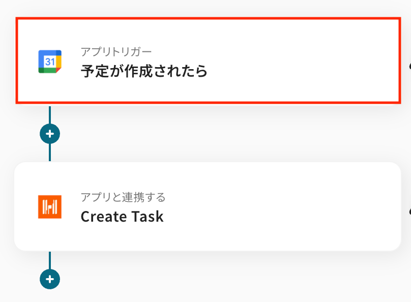
Task: Click the empty canvas between the two cards
Action: tap(229, 133)
